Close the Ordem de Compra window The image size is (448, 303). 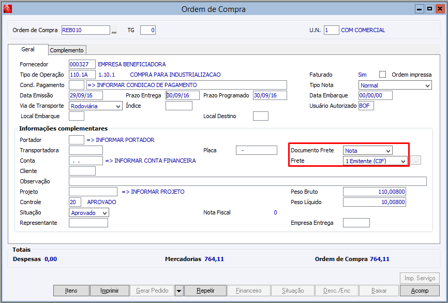tap(440, 9)
